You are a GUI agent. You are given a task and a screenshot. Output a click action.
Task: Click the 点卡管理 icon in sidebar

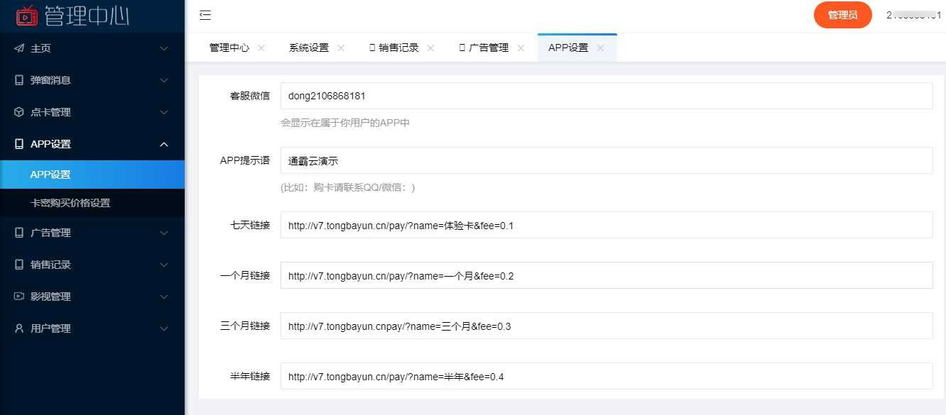[x=18, y=111]
